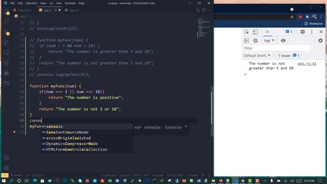Toggle the breakpoint dot on line 51

(x=14, y=132)
